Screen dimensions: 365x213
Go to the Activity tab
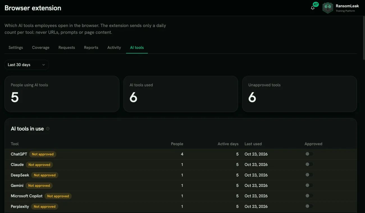pyautogui.click(x=114, y=48)
